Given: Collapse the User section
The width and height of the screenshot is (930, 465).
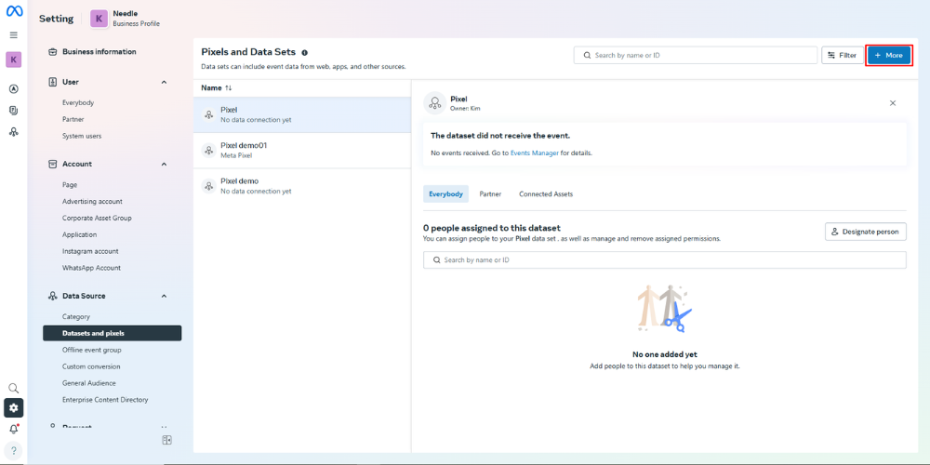Looking at the screenshot, I should coord(164,82).
